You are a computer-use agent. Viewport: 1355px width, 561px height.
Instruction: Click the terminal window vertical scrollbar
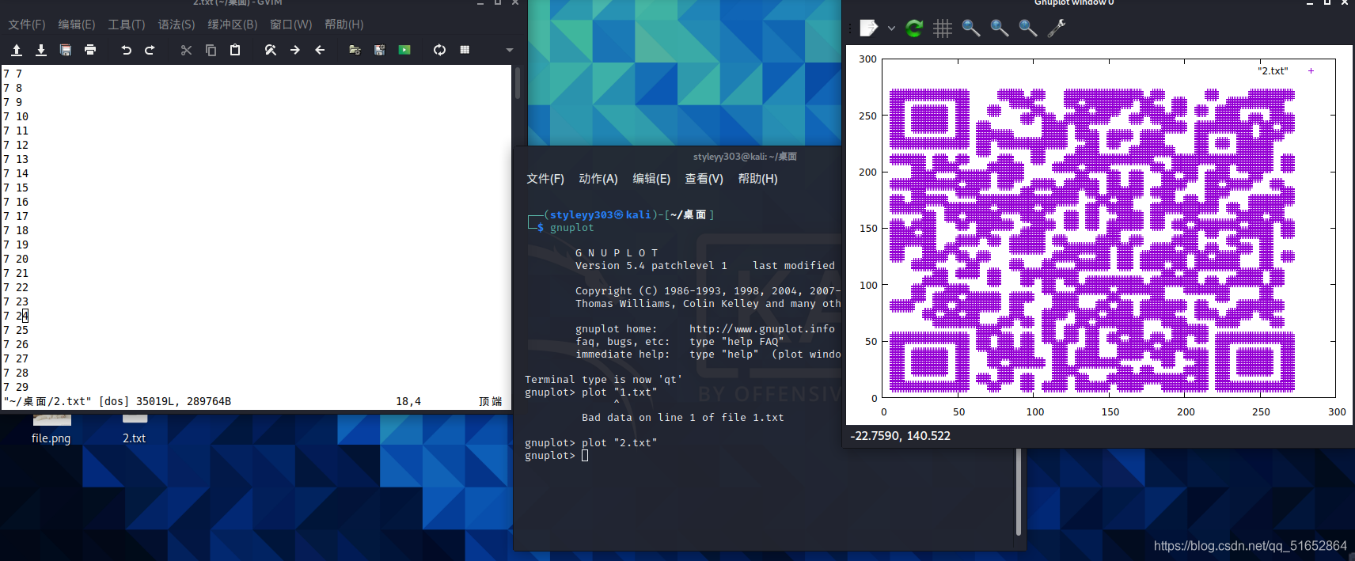click(x=1019, y=492)
